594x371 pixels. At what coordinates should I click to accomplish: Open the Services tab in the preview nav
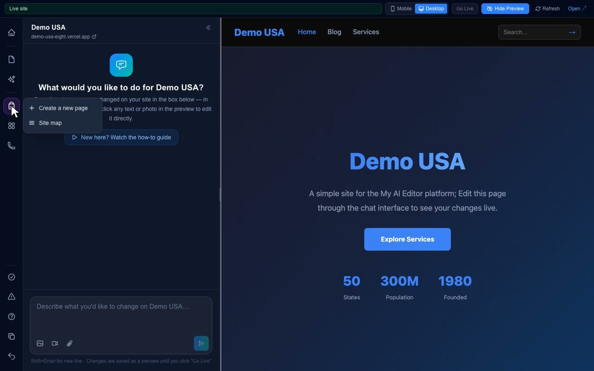click(366, 32)
